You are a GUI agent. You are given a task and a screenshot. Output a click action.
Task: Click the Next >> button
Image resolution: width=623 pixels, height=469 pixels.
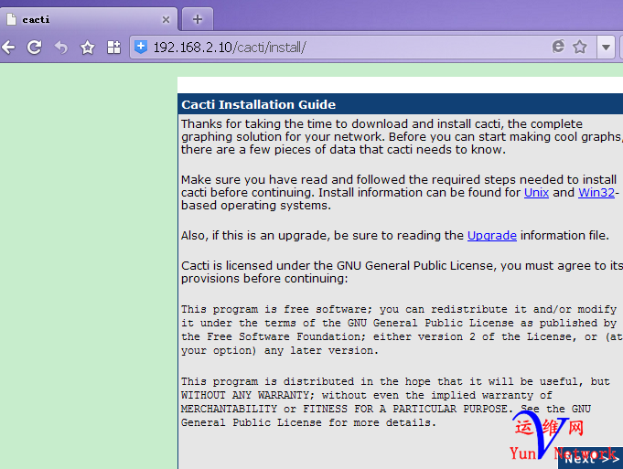click(x=591, y=459)
